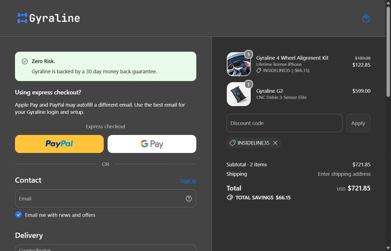
Task: Click the 30 day money back guarantee text
Action: point(94,71)
